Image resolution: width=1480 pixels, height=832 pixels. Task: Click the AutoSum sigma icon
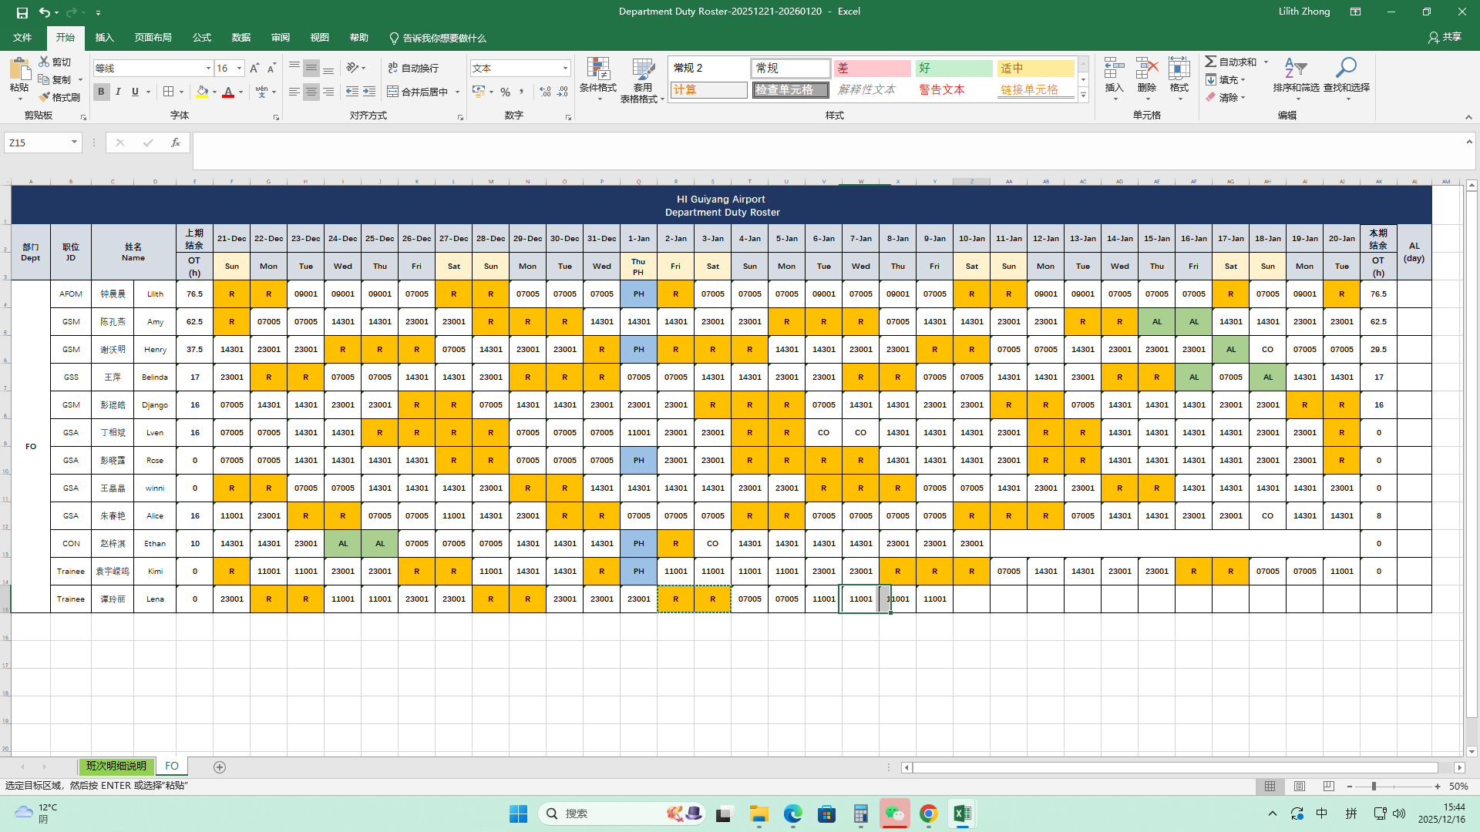[x=1211, y=62]
